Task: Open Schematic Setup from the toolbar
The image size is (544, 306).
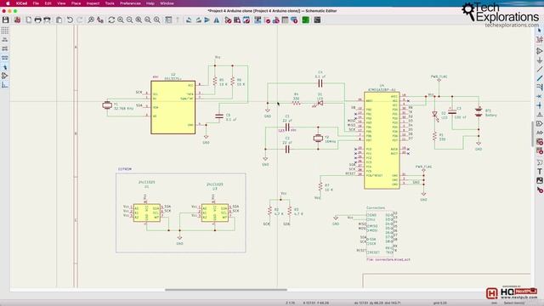Action: (17, 20)
